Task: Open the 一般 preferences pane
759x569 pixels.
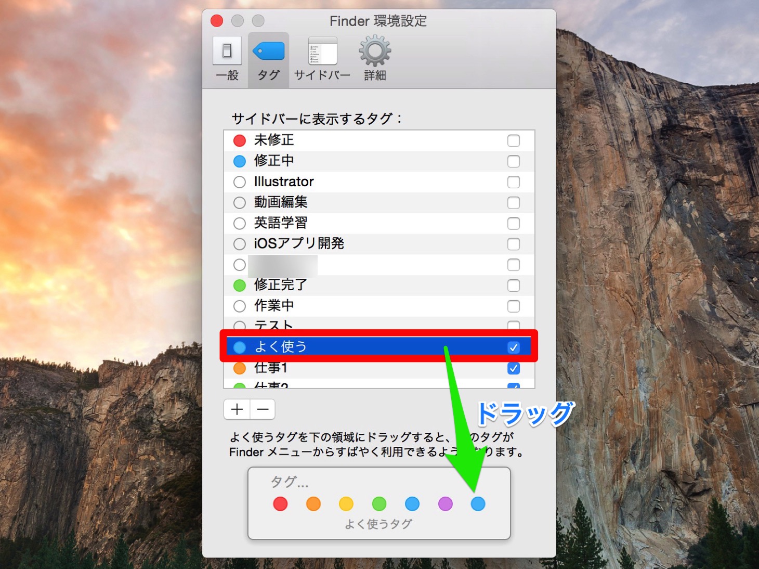Action: 227,58
